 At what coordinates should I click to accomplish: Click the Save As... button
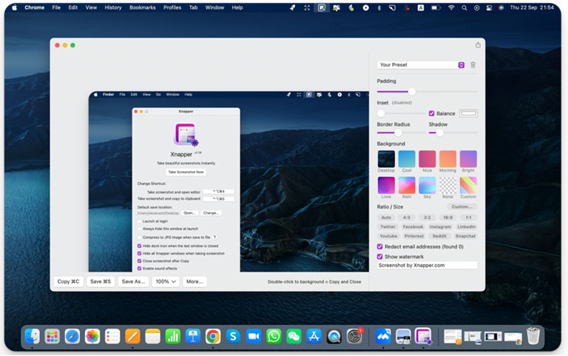tap(133, 281)
